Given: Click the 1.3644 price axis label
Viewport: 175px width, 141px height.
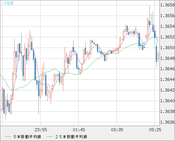Looking at the screenshot, I should coord(167,79).
